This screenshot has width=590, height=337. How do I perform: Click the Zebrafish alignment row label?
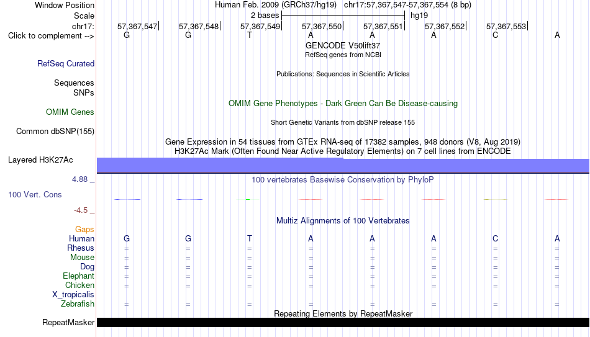pos(78,304)
